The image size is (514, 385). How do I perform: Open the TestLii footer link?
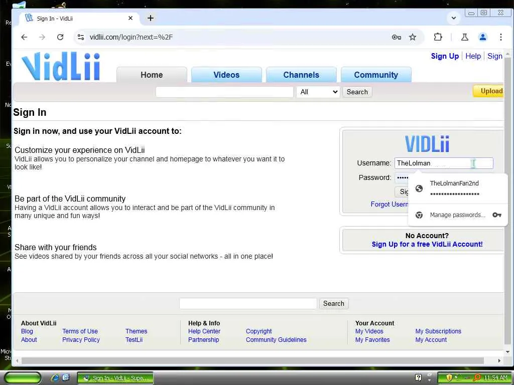click(x=134, y=340)
